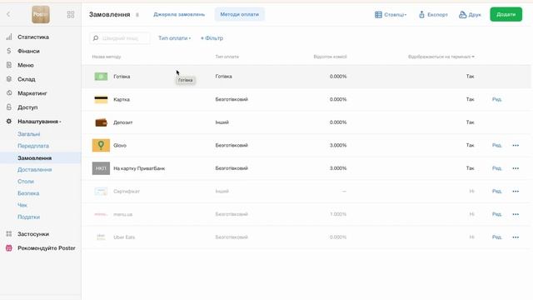Sort by commission percent column
533x300 pixels.
click(330, 57)
